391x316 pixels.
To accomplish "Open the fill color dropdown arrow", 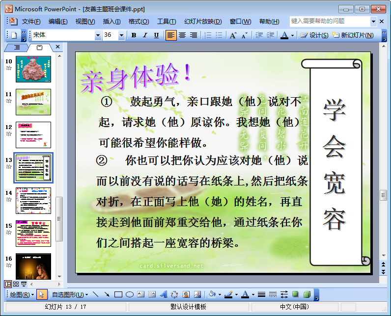I will pyautogui.click(x=220, y=295).
